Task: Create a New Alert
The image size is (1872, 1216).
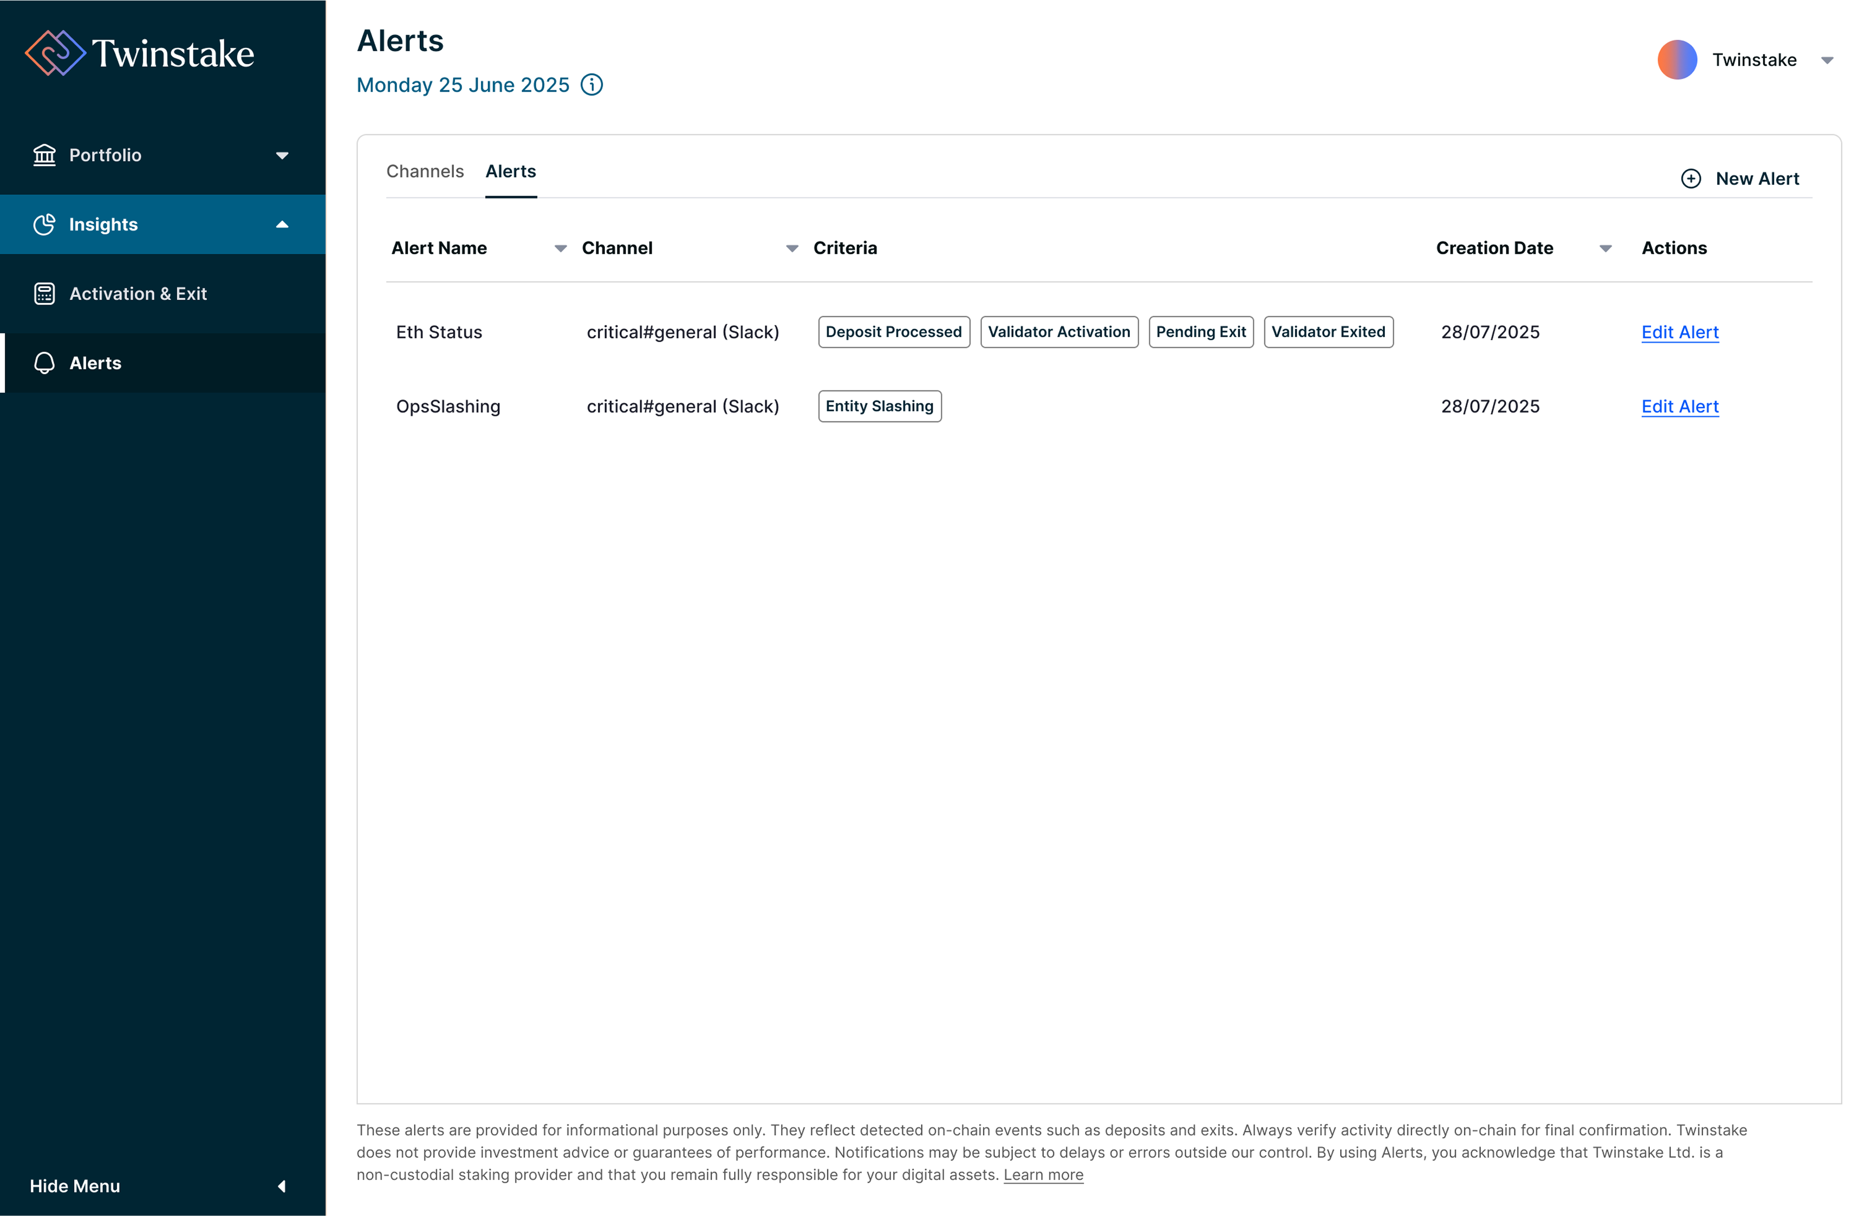Action: pyautogui.click(x=1740, y=179)
